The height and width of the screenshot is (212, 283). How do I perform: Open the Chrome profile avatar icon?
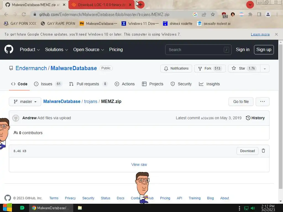268,14
